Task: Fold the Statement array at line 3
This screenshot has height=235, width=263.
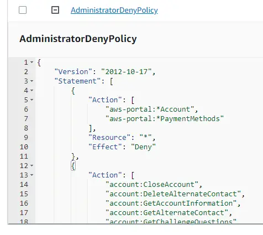Action: click(x=32, y=81)
